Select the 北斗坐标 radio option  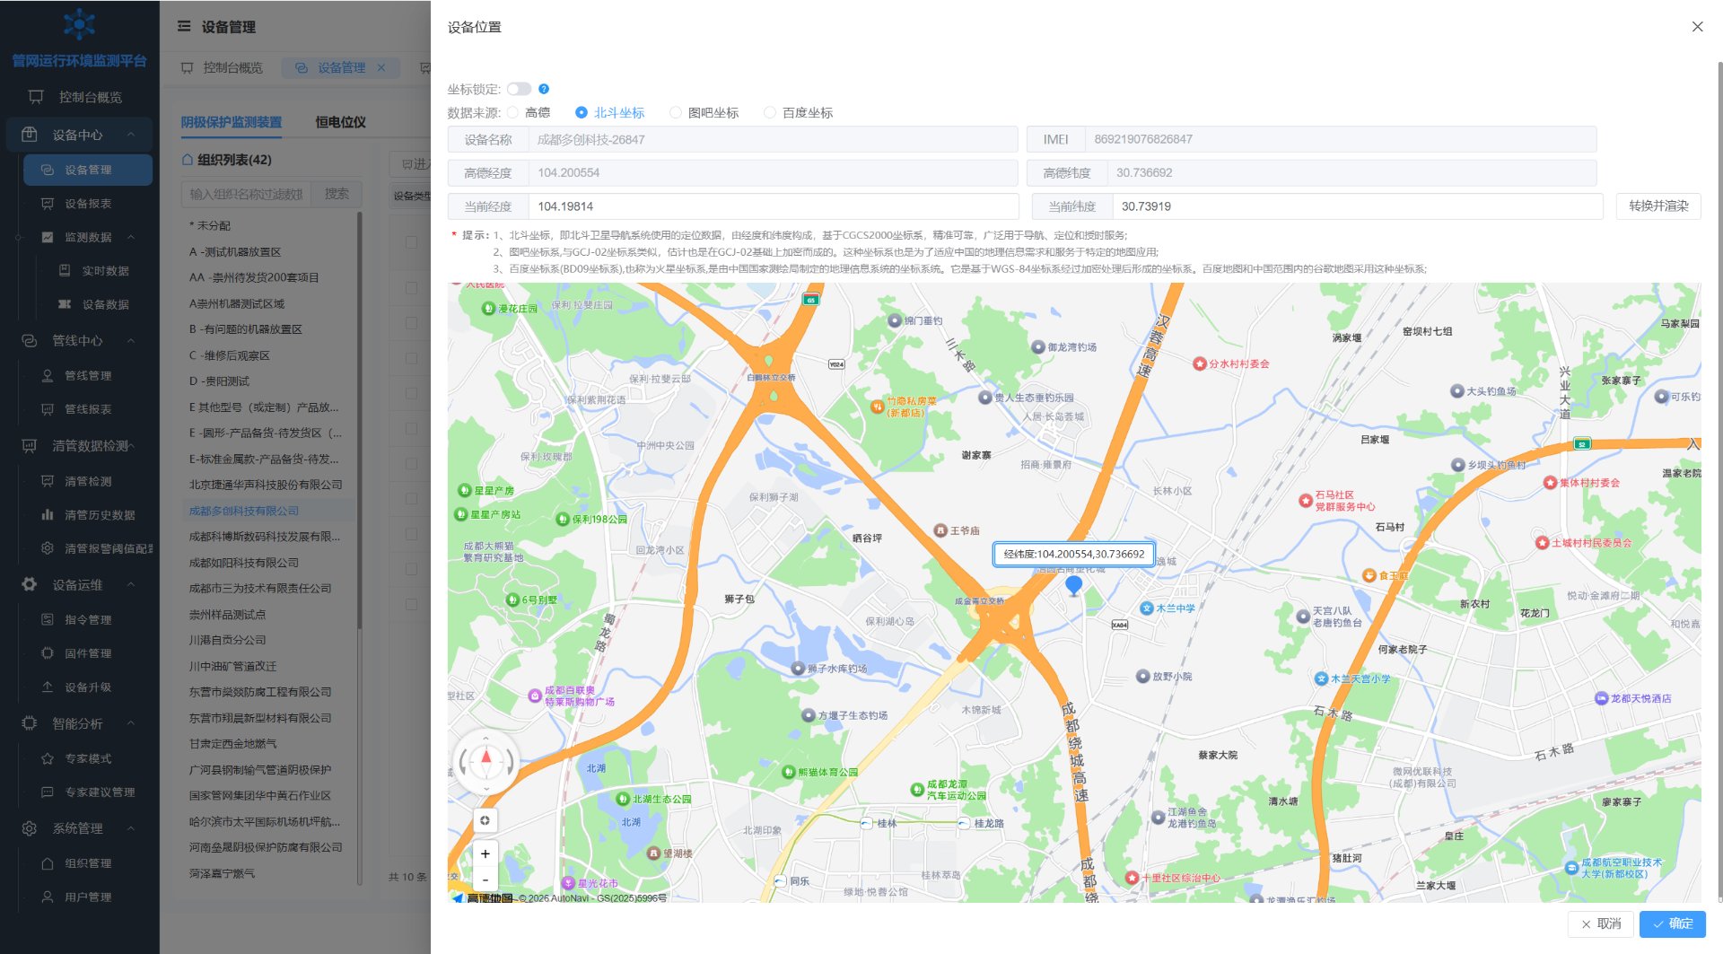click(610, 113)
